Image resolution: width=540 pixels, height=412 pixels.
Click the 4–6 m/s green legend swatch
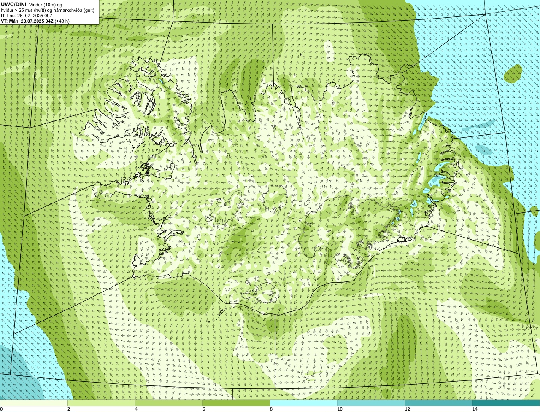pyautogui.click(x=169, y=403)
